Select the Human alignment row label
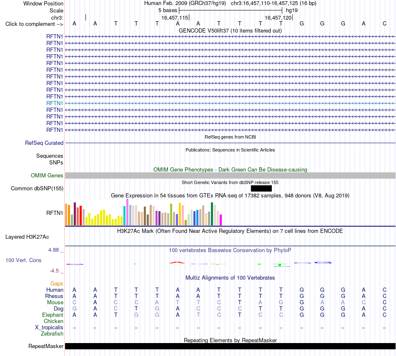 click(55, 290)
